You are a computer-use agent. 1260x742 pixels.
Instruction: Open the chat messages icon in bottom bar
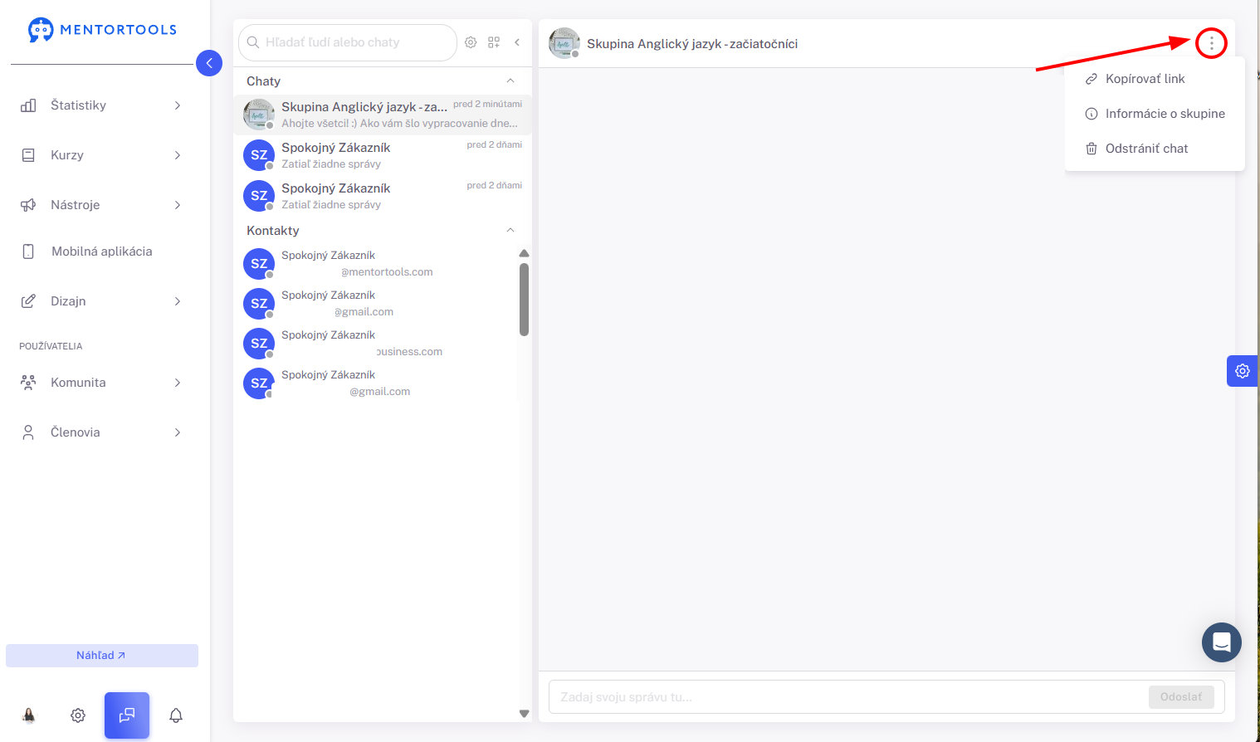pos(127,715)
